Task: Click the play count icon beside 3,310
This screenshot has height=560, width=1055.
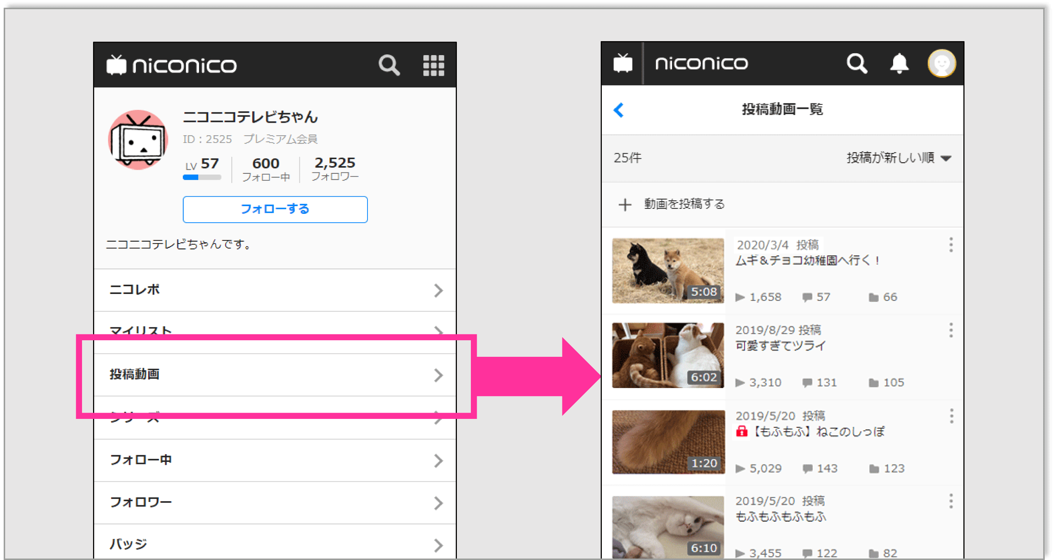Action: click(x=740, y=383)
